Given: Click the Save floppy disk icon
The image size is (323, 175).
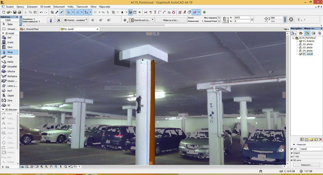Looking at the screenshot, I should point(15,12).
